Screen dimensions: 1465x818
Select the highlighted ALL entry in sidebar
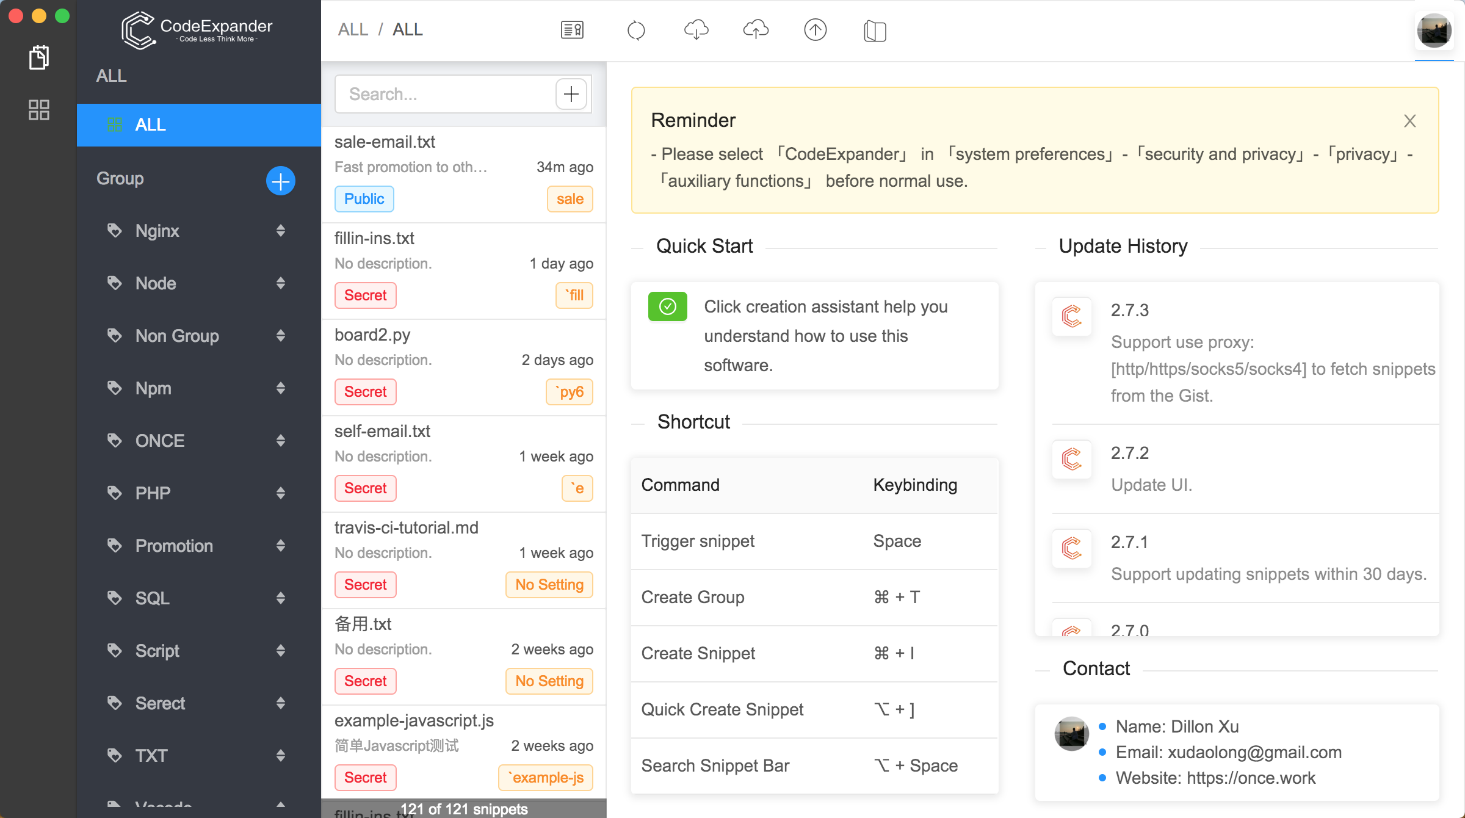pos(150,125)
